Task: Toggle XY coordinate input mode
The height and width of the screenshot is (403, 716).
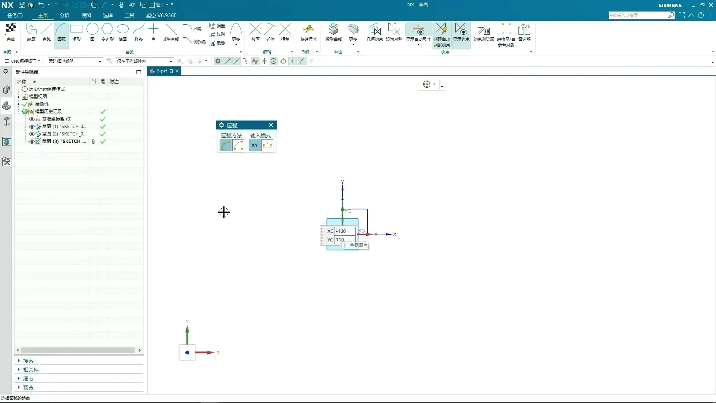Action: [255, 145]
